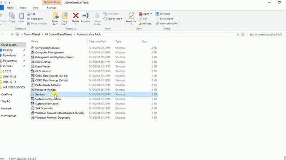Switch to the Share ribbon tab
This screenshot has height=160, width=286.
pyautogui.click(x=23, y=8)
